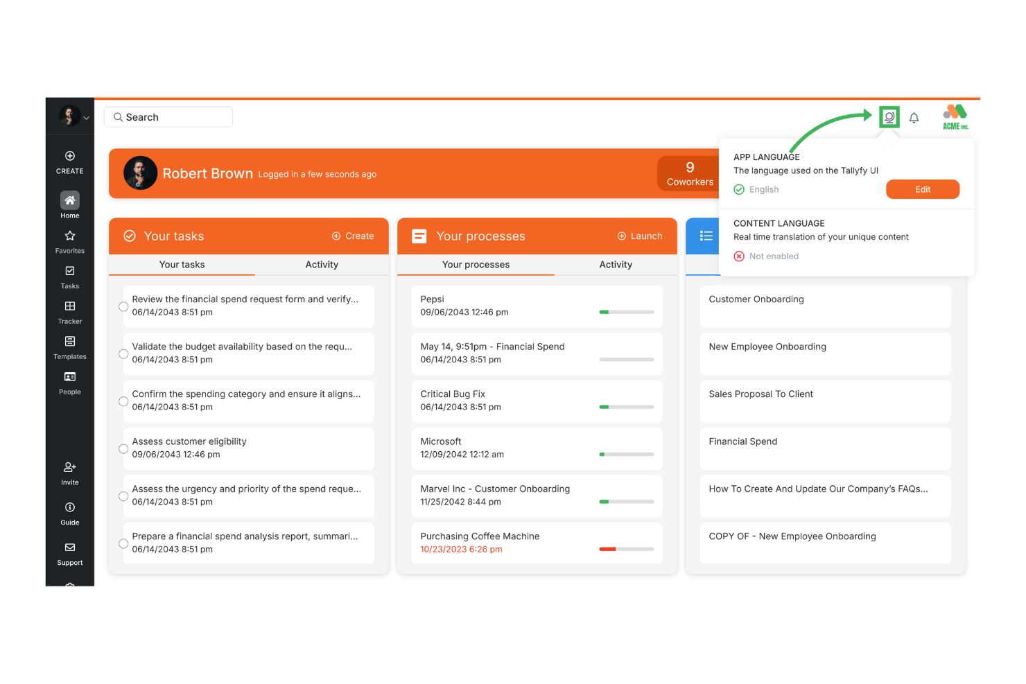Click the 'Assess customer eligibility' task text

coord(189,441)
